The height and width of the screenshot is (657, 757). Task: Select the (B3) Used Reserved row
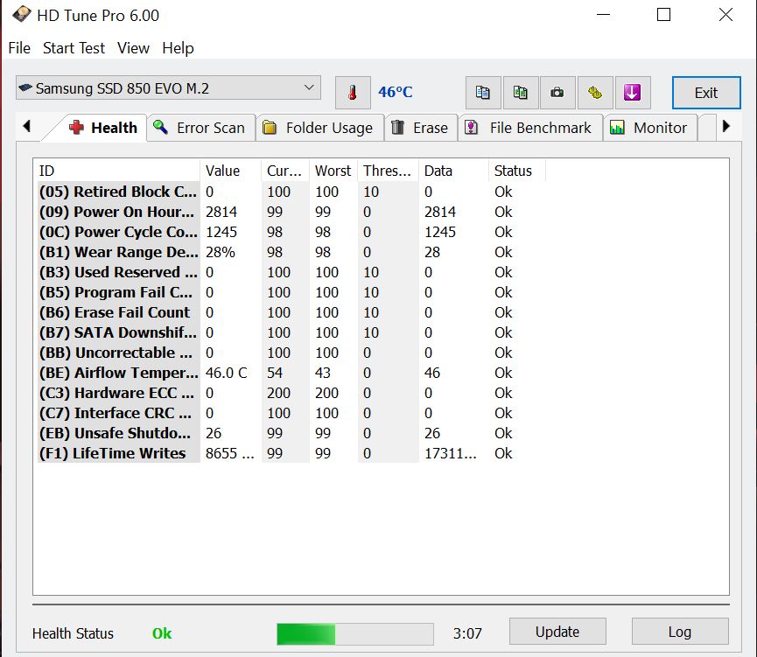click(290, 272)
